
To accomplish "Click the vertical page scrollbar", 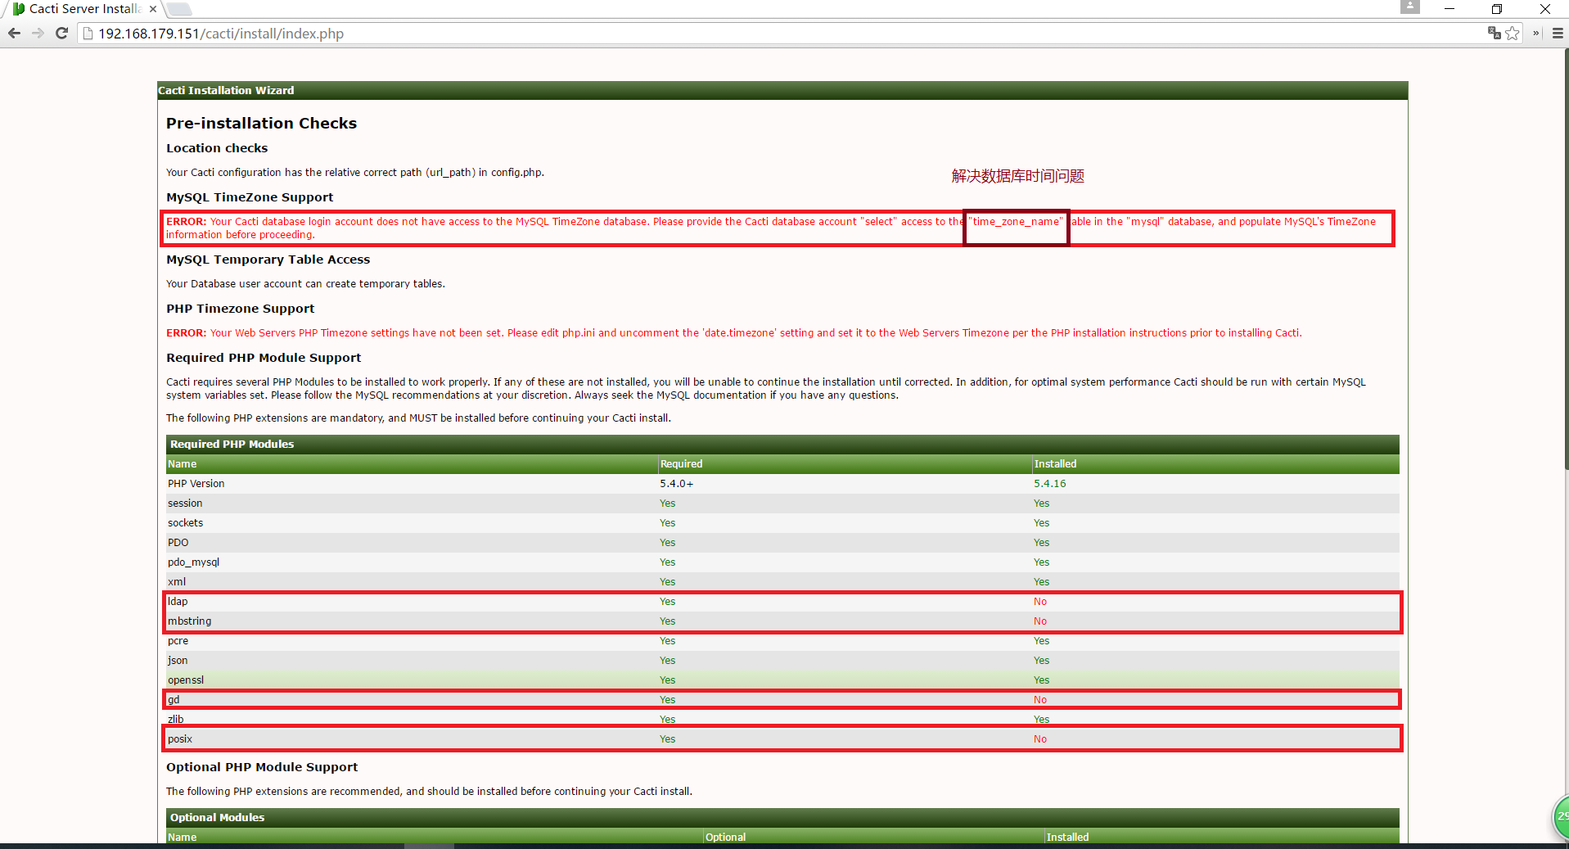I will tap(1566, 258).
